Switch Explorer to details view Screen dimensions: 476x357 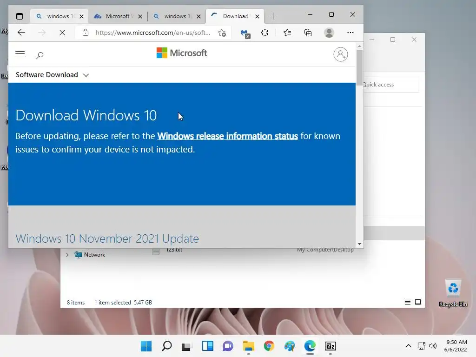tap(407, 302)
